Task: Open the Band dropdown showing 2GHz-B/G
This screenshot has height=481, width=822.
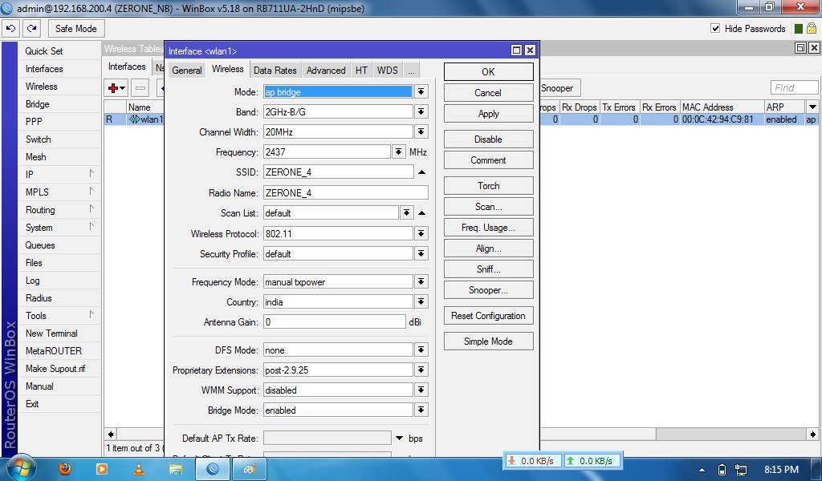Action: [421, 112]
